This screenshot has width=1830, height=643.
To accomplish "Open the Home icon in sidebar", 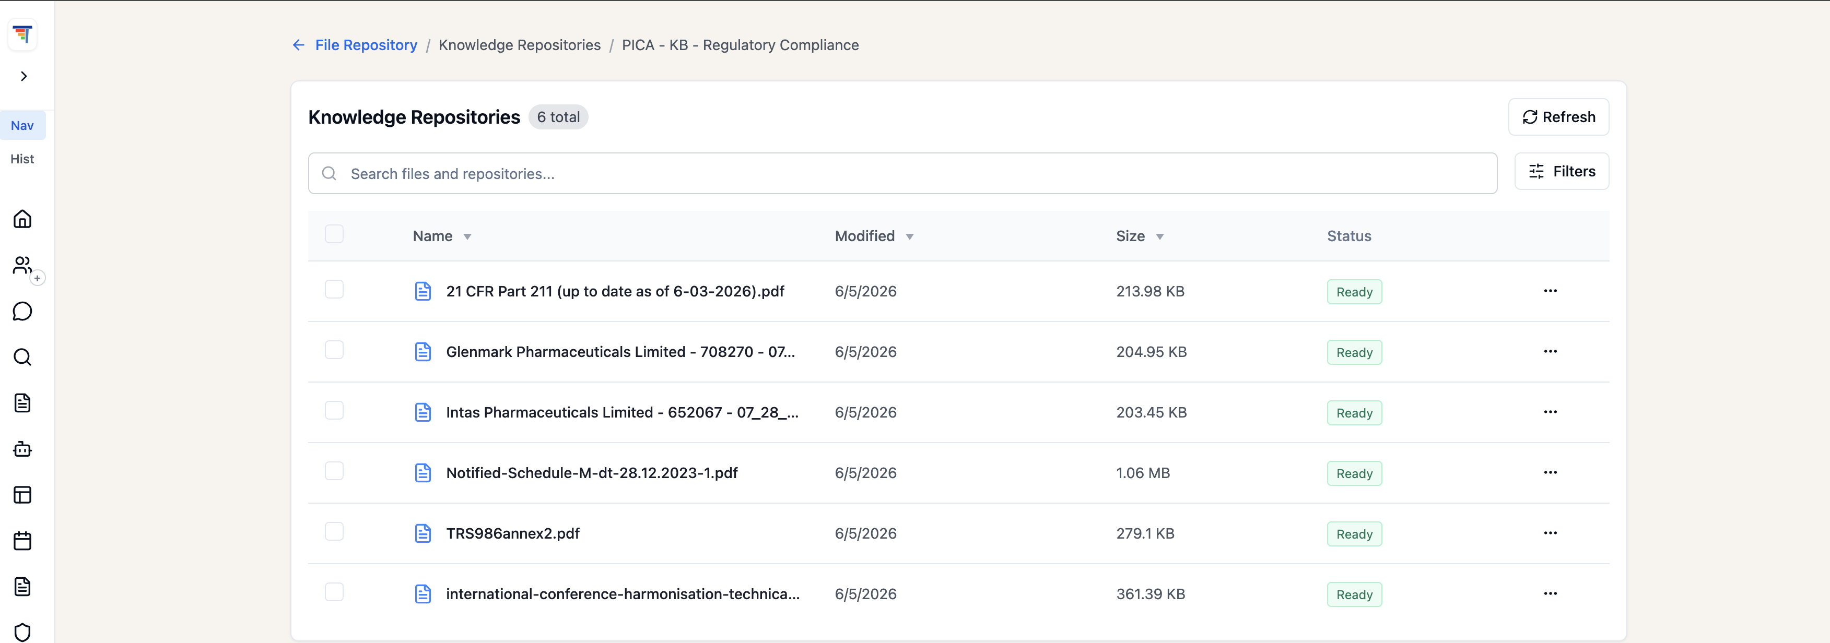I will pos(23,219).
